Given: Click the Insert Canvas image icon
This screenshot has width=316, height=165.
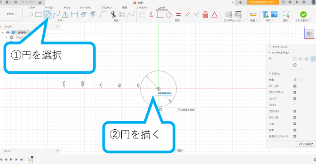Looking at the screenshot, I should click(x=274, y=14).
